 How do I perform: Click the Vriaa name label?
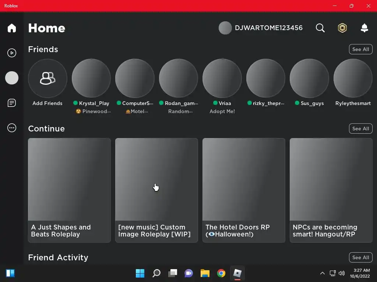pos(225,103)
